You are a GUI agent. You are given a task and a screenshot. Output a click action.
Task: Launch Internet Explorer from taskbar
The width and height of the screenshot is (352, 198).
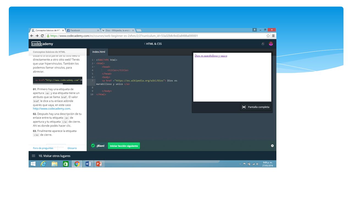[x=43, y=164]
